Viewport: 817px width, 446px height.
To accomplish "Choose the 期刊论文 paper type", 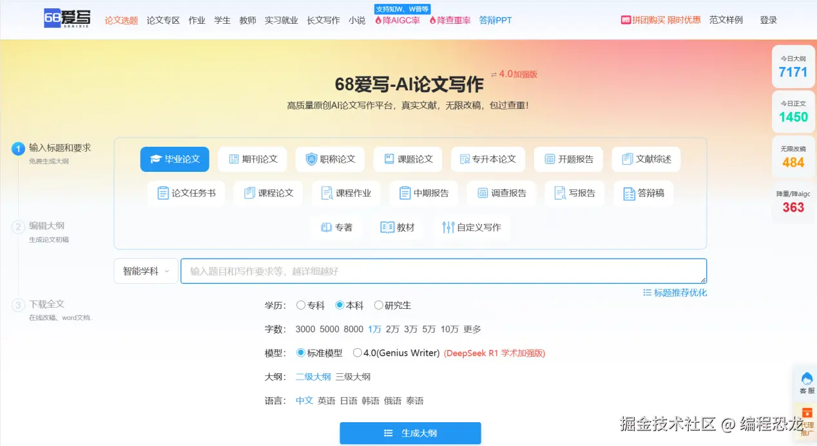I will tap(253, 159).
